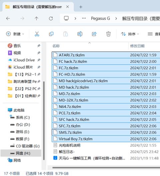Viewport: 160px width, 176px height.
Task: Open a new tab with plus button
Action: coord(81,7)
